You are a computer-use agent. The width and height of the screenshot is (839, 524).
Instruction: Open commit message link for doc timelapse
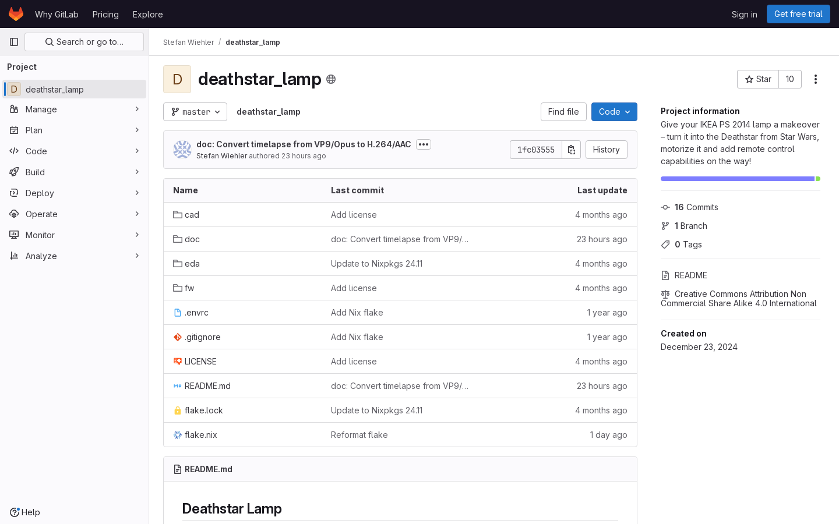304,144
